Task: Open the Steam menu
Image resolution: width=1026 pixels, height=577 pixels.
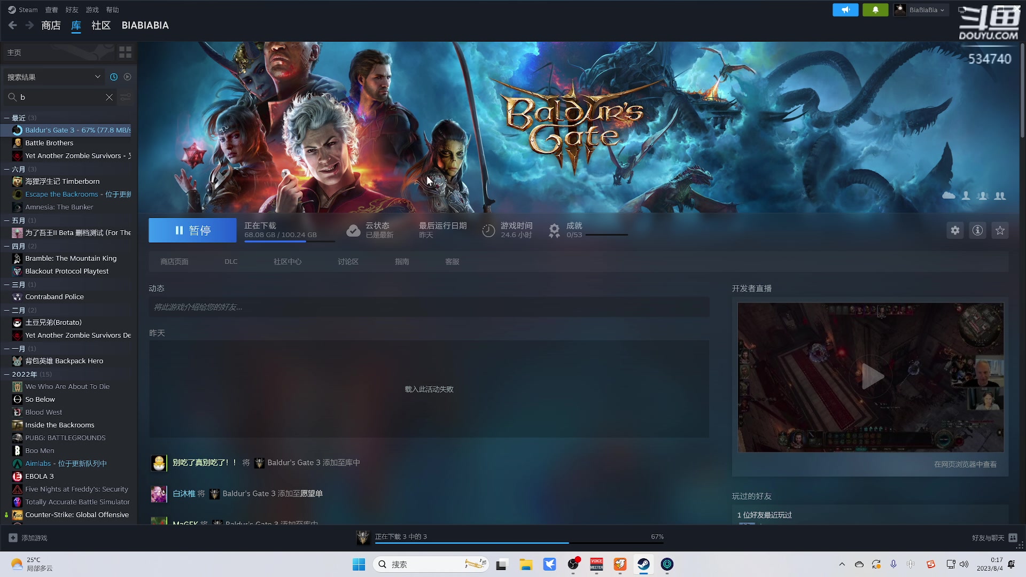Action: tap(22, 10)
